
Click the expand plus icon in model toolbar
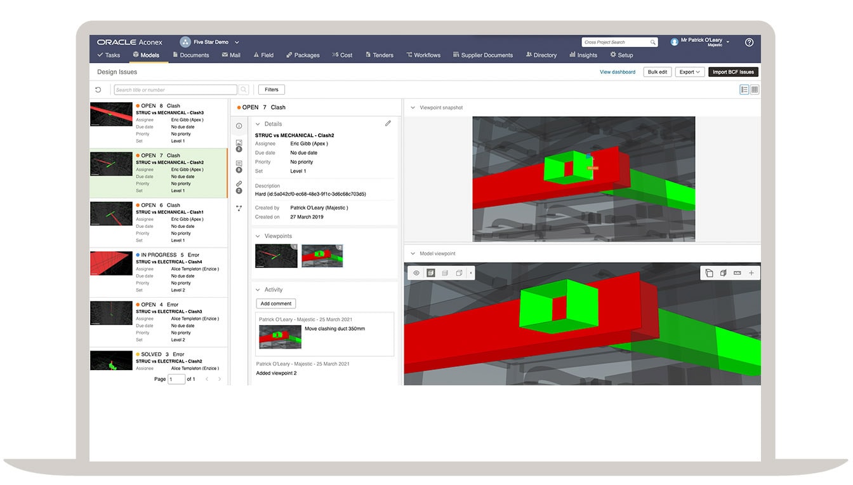point(751,272)
